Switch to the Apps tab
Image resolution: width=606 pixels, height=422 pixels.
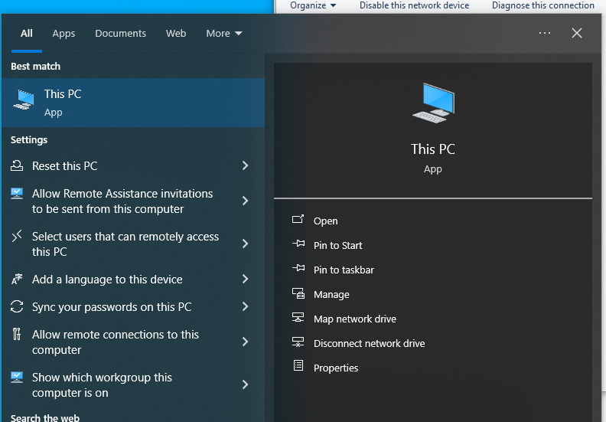coord(64,34)
